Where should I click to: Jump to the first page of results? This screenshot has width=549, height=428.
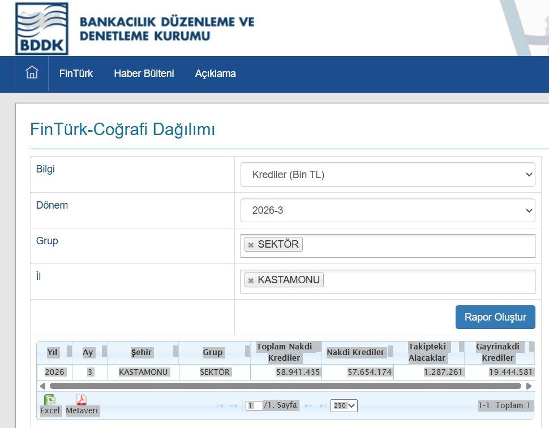(220, 405)
